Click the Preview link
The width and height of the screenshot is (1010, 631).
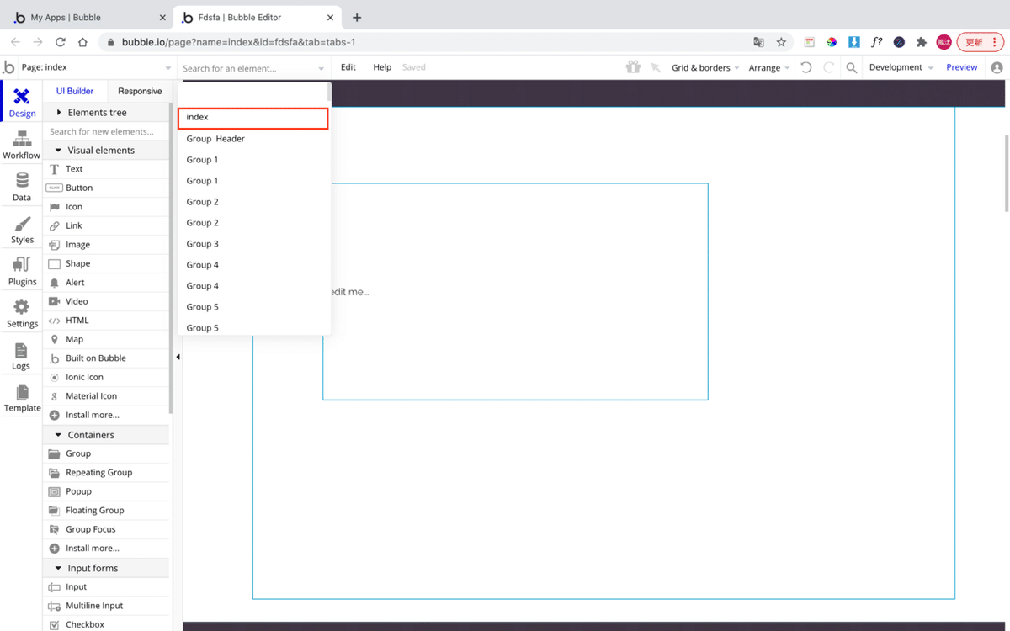pos(961,67)
